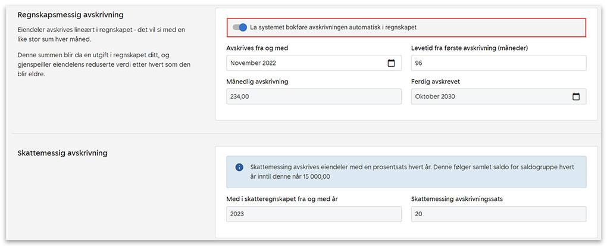Click the 'Månedlig avskrivning' label
Viewport: 607px width, 246px height.
[x=257, y=82]
